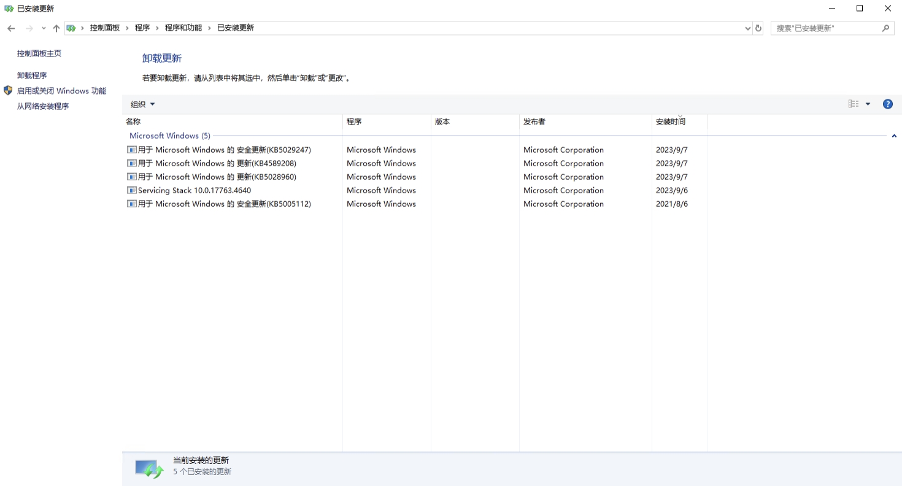Image resolution: width=902 pixels, height=486 pixels.
Task: Click the search magnifier icon
Action: click(885, 28)
